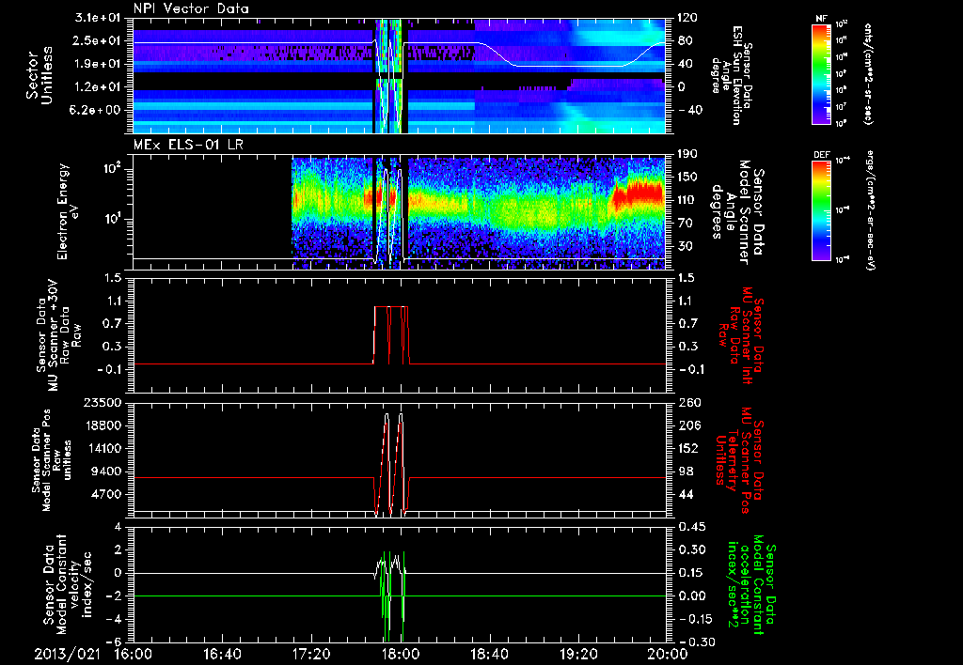Click the 23500 scanner position tick label

102,403
